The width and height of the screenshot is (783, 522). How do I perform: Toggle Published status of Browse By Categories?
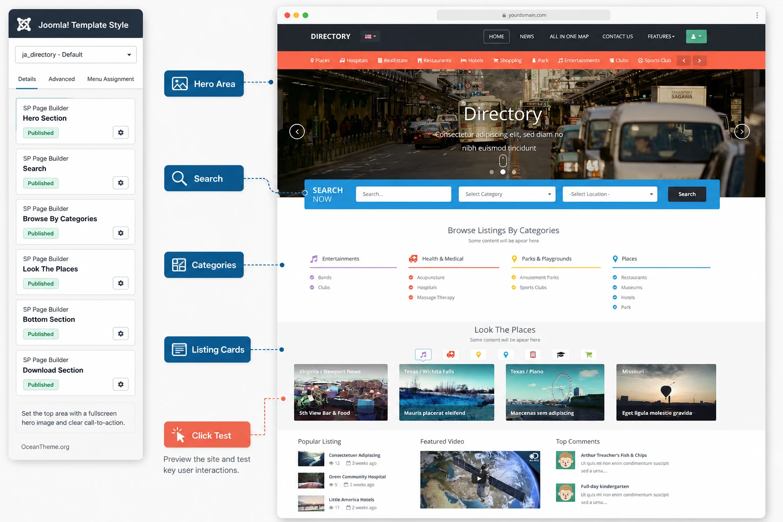(41, 233)
